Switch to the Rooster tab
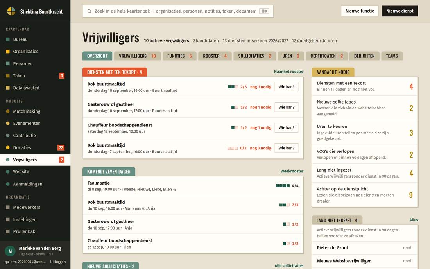The width and height of the screenshot is (430, 269). pos(215,56)
